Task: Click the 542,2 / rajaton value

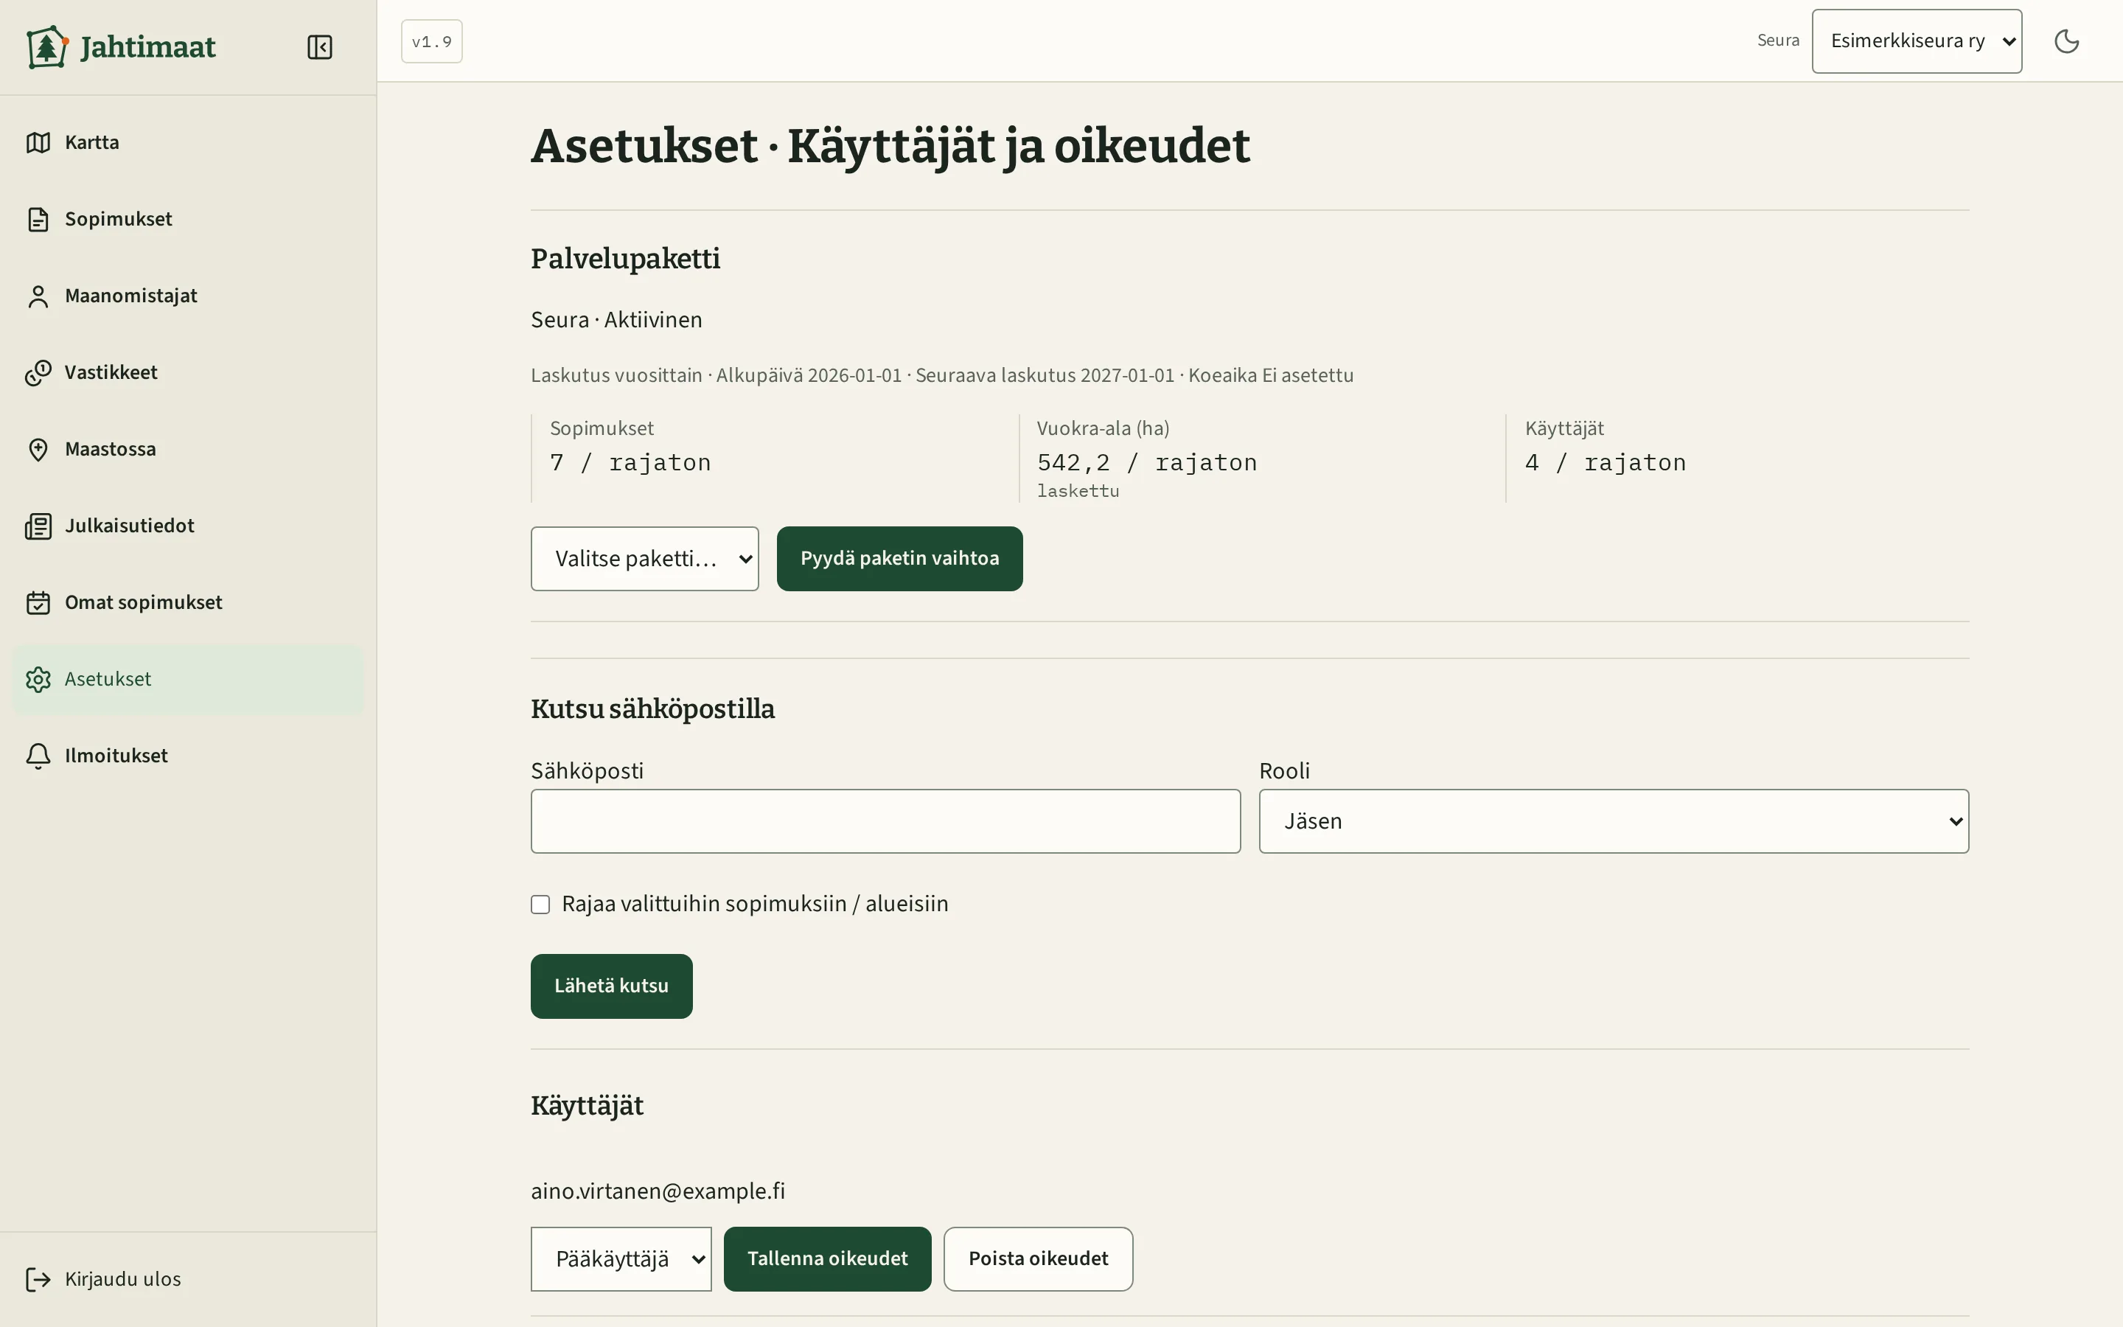Action: pyautogui.click(x=1146, y=462)
